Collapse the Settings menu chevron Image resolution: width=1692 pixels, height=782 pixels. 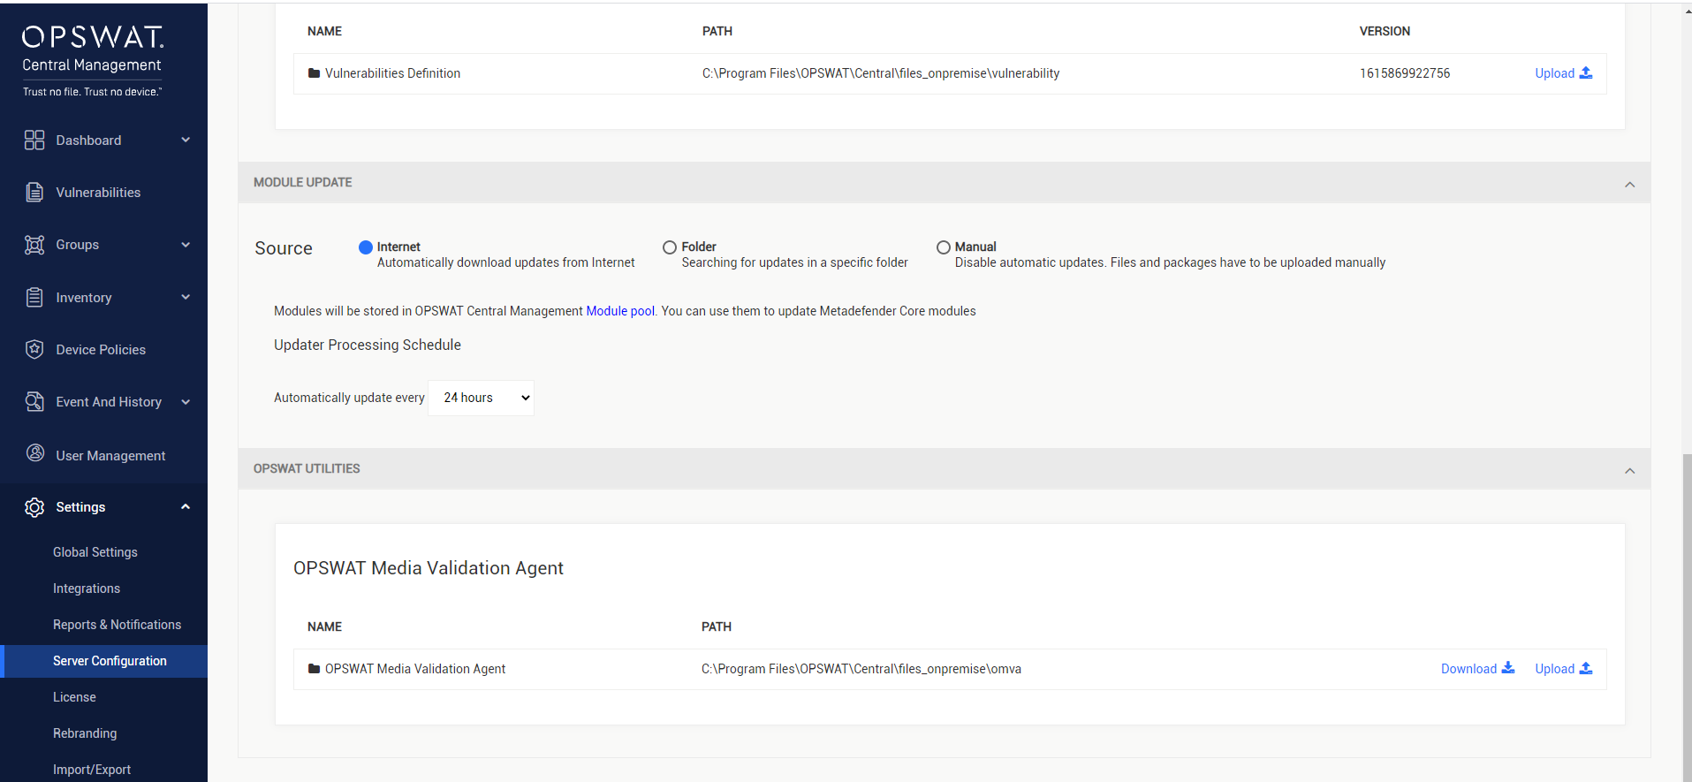186,506
